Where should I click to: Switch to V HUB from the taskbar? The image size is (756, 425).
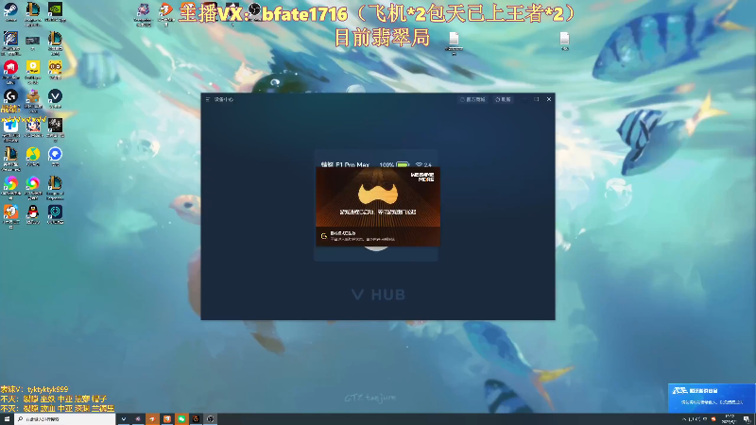[124, 419]
